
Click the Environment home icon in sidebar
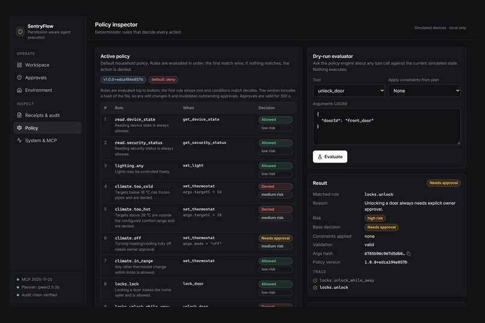point(19,90)
